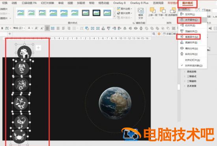Click the align bottom icon in the quick toolbar

tap(103, 28)
